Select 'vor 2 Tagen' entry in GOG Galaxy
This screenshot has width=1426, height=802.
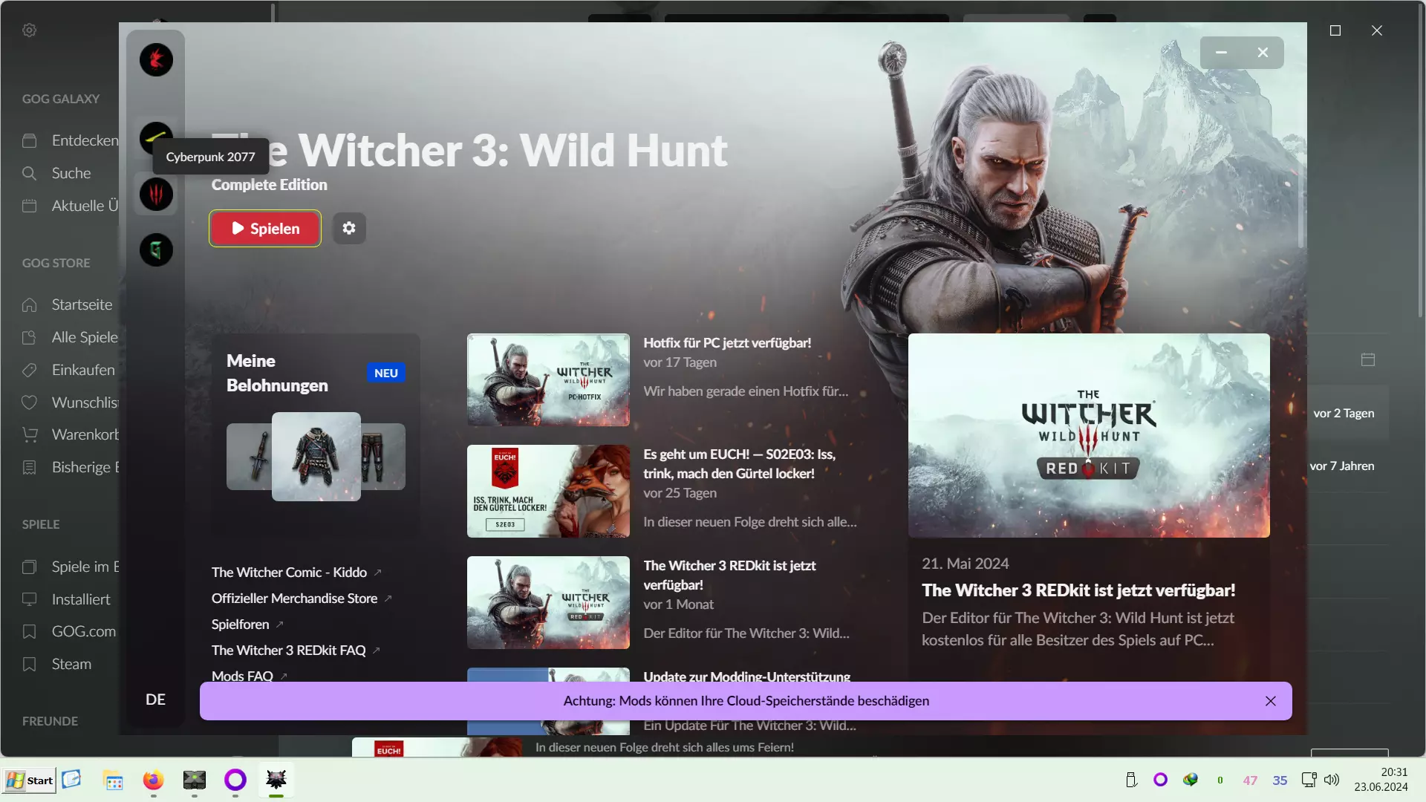pos(1344,414)
